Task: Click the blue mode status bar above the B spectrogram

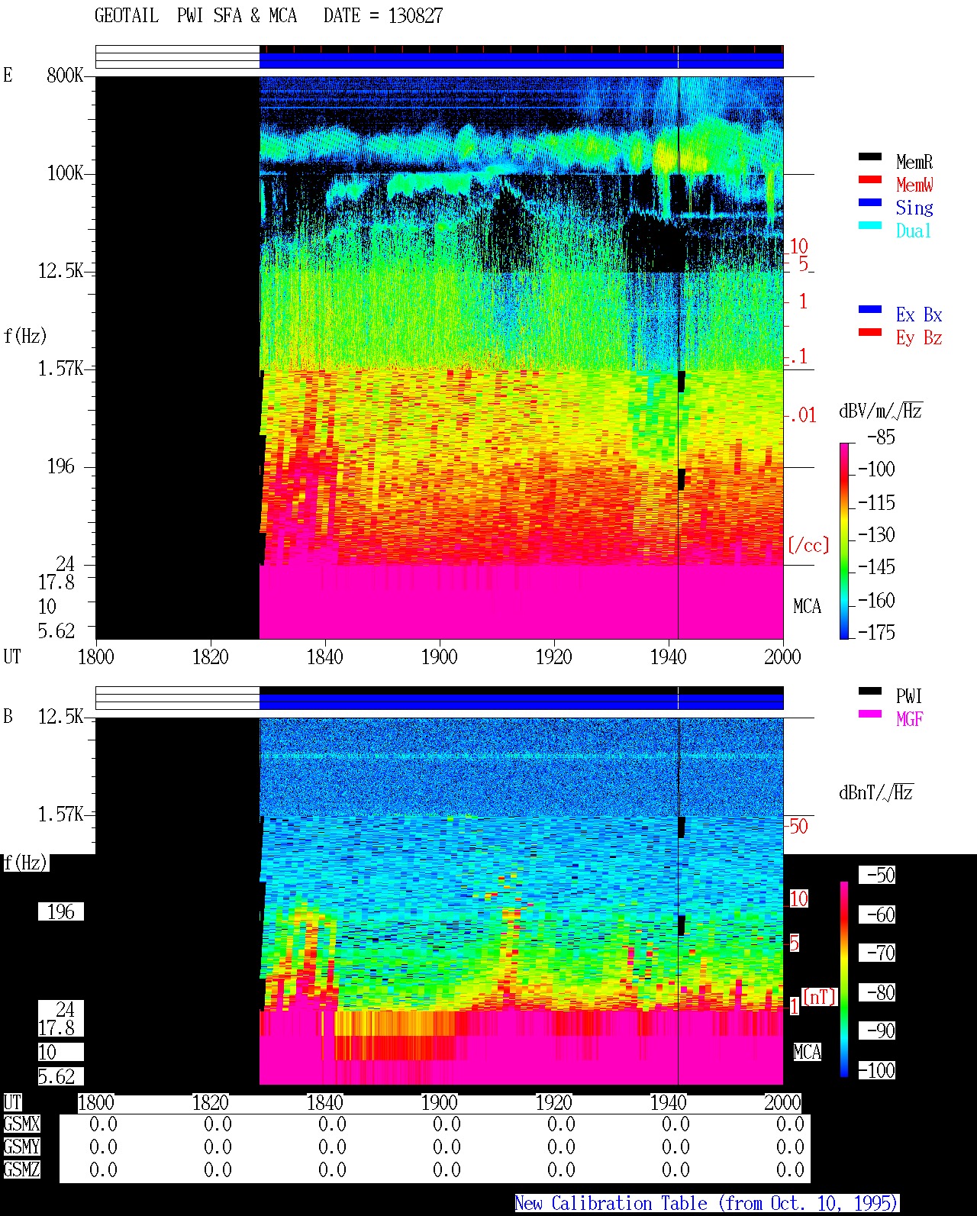Action: [521, 701]
